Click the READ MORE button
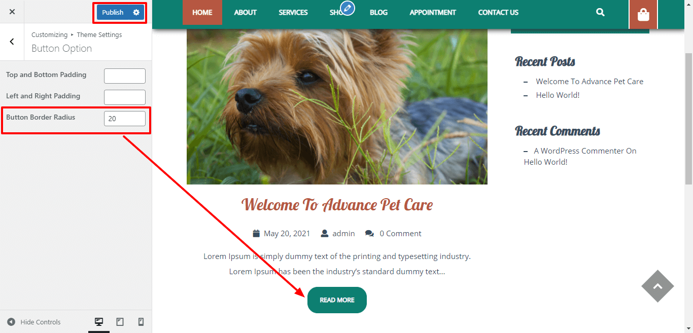693x333 pixels. 337,300
